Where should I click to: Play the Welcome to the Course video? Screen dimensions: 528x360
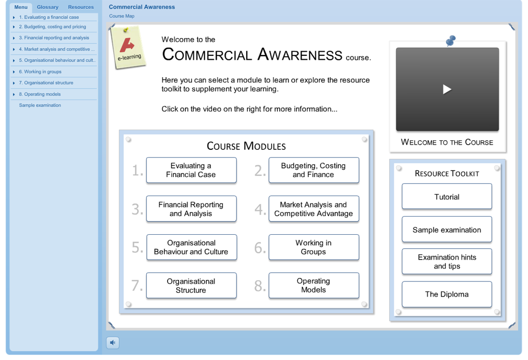click(x=447, y=89)
